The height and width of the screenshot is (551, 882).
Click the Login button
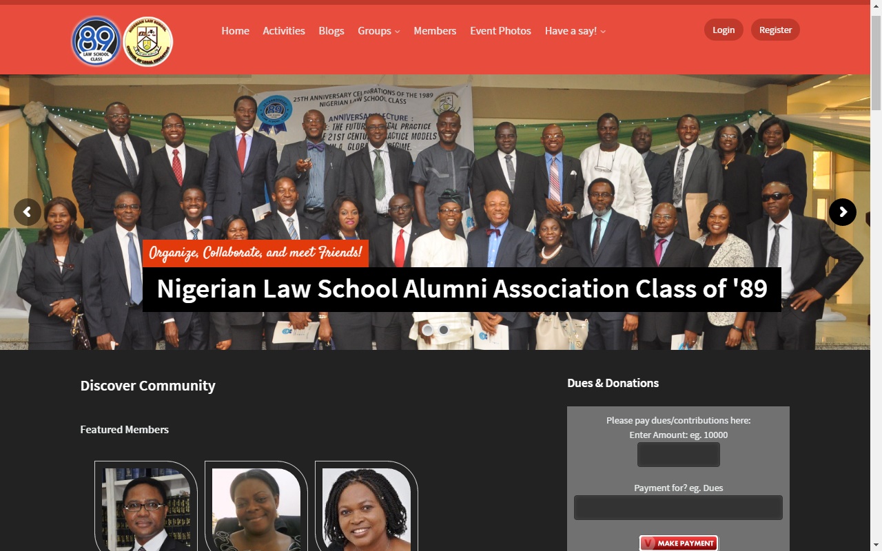click(x=724, y=30)
